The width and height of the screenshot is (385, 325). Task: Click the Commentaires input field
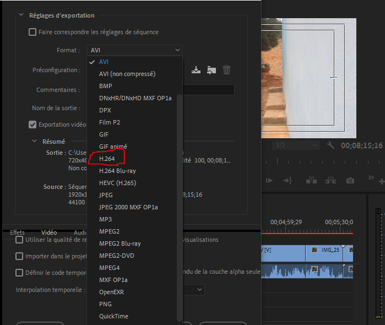coord(208,90)
